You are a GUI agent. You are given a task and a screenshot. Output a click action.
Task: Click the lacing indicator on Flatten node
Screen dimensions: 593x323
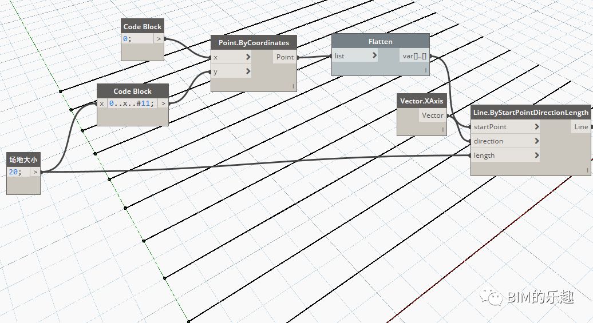(x=425, y=70)
